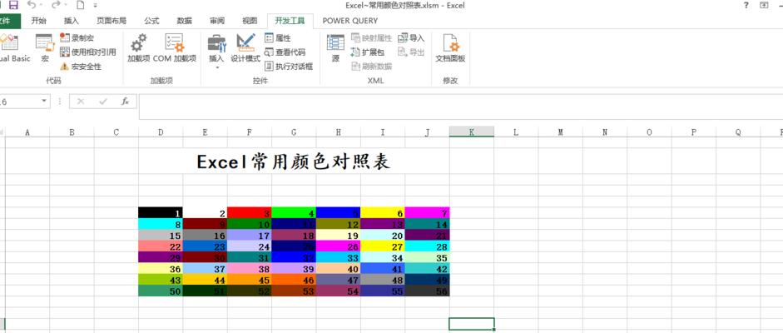Create new document from quick access toolbar
Screen dimensions: 783x333
tap(81, 6)
